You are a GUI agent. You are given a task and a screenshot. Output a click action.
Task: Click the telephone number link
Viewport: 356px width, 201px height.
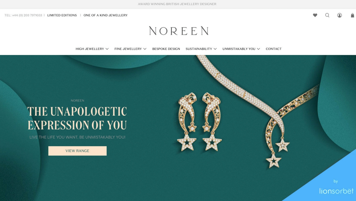click(x=23, y=15)
